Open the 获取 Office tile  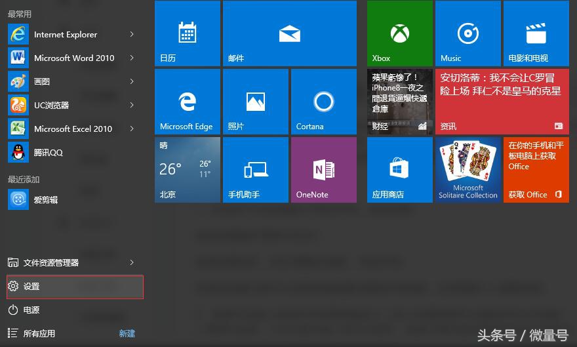(x=536, y=170)
